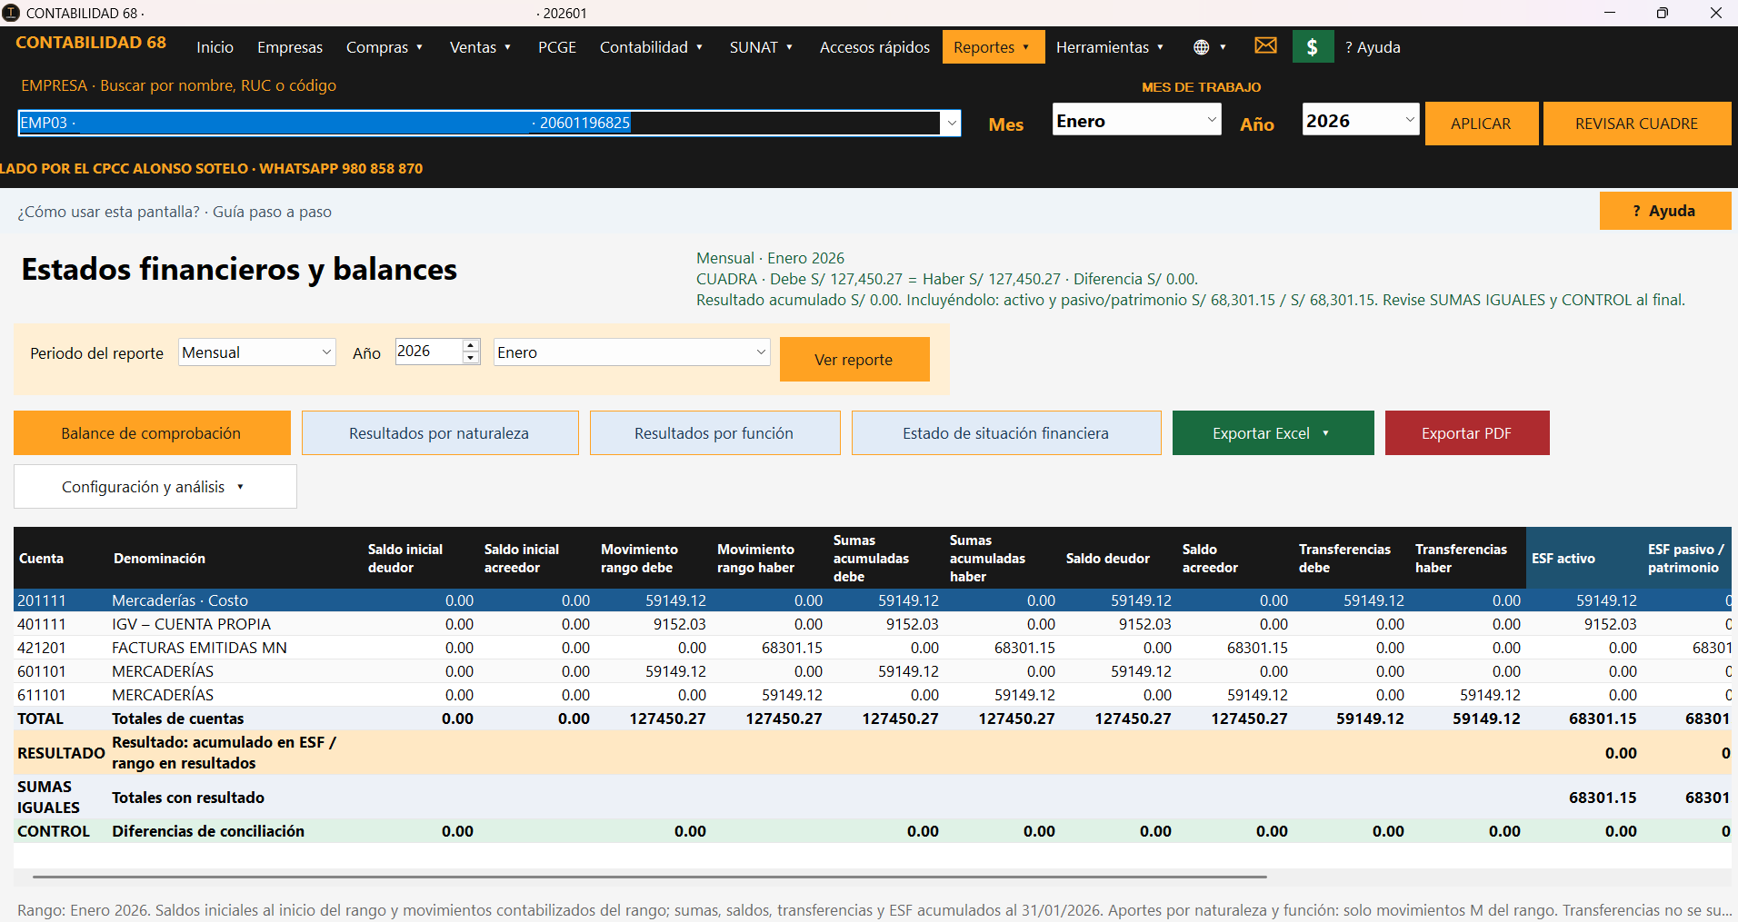Switch to Resultados por naturaleza tab

click(440, 433)
